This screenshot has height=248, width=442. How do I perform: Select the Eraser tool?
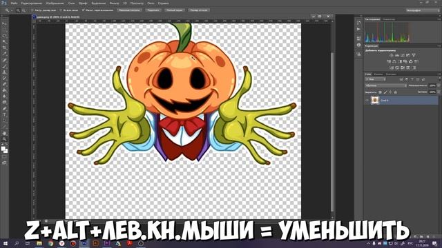tap(4, 84)
